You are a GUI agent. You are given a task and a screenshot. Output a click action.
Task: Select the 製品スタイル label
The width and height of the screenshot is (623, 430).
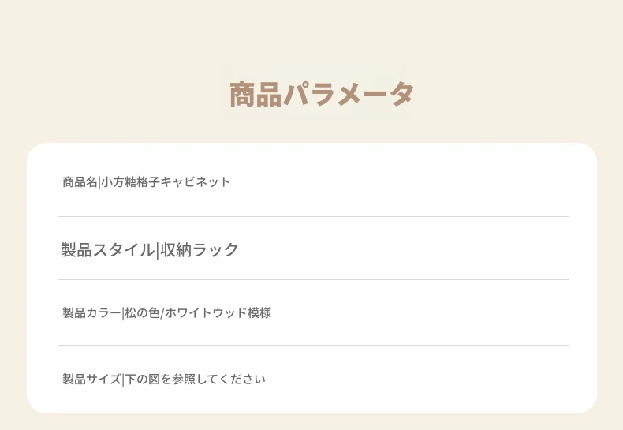108,250
